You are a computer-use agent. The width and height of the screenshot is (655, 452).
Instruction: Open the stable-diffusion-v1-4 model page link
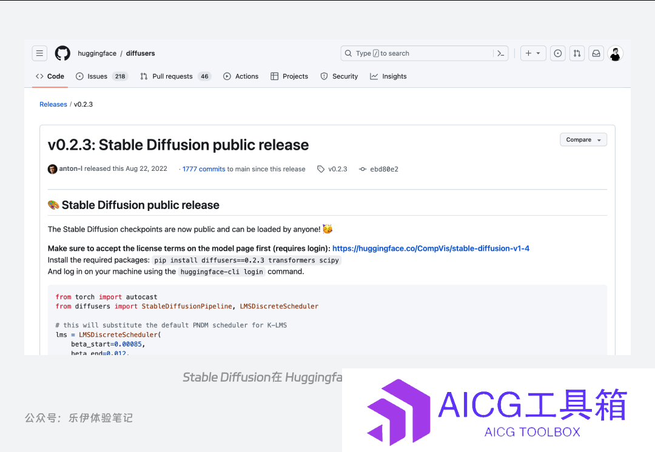pyautogui.click(x=431, y=248)
